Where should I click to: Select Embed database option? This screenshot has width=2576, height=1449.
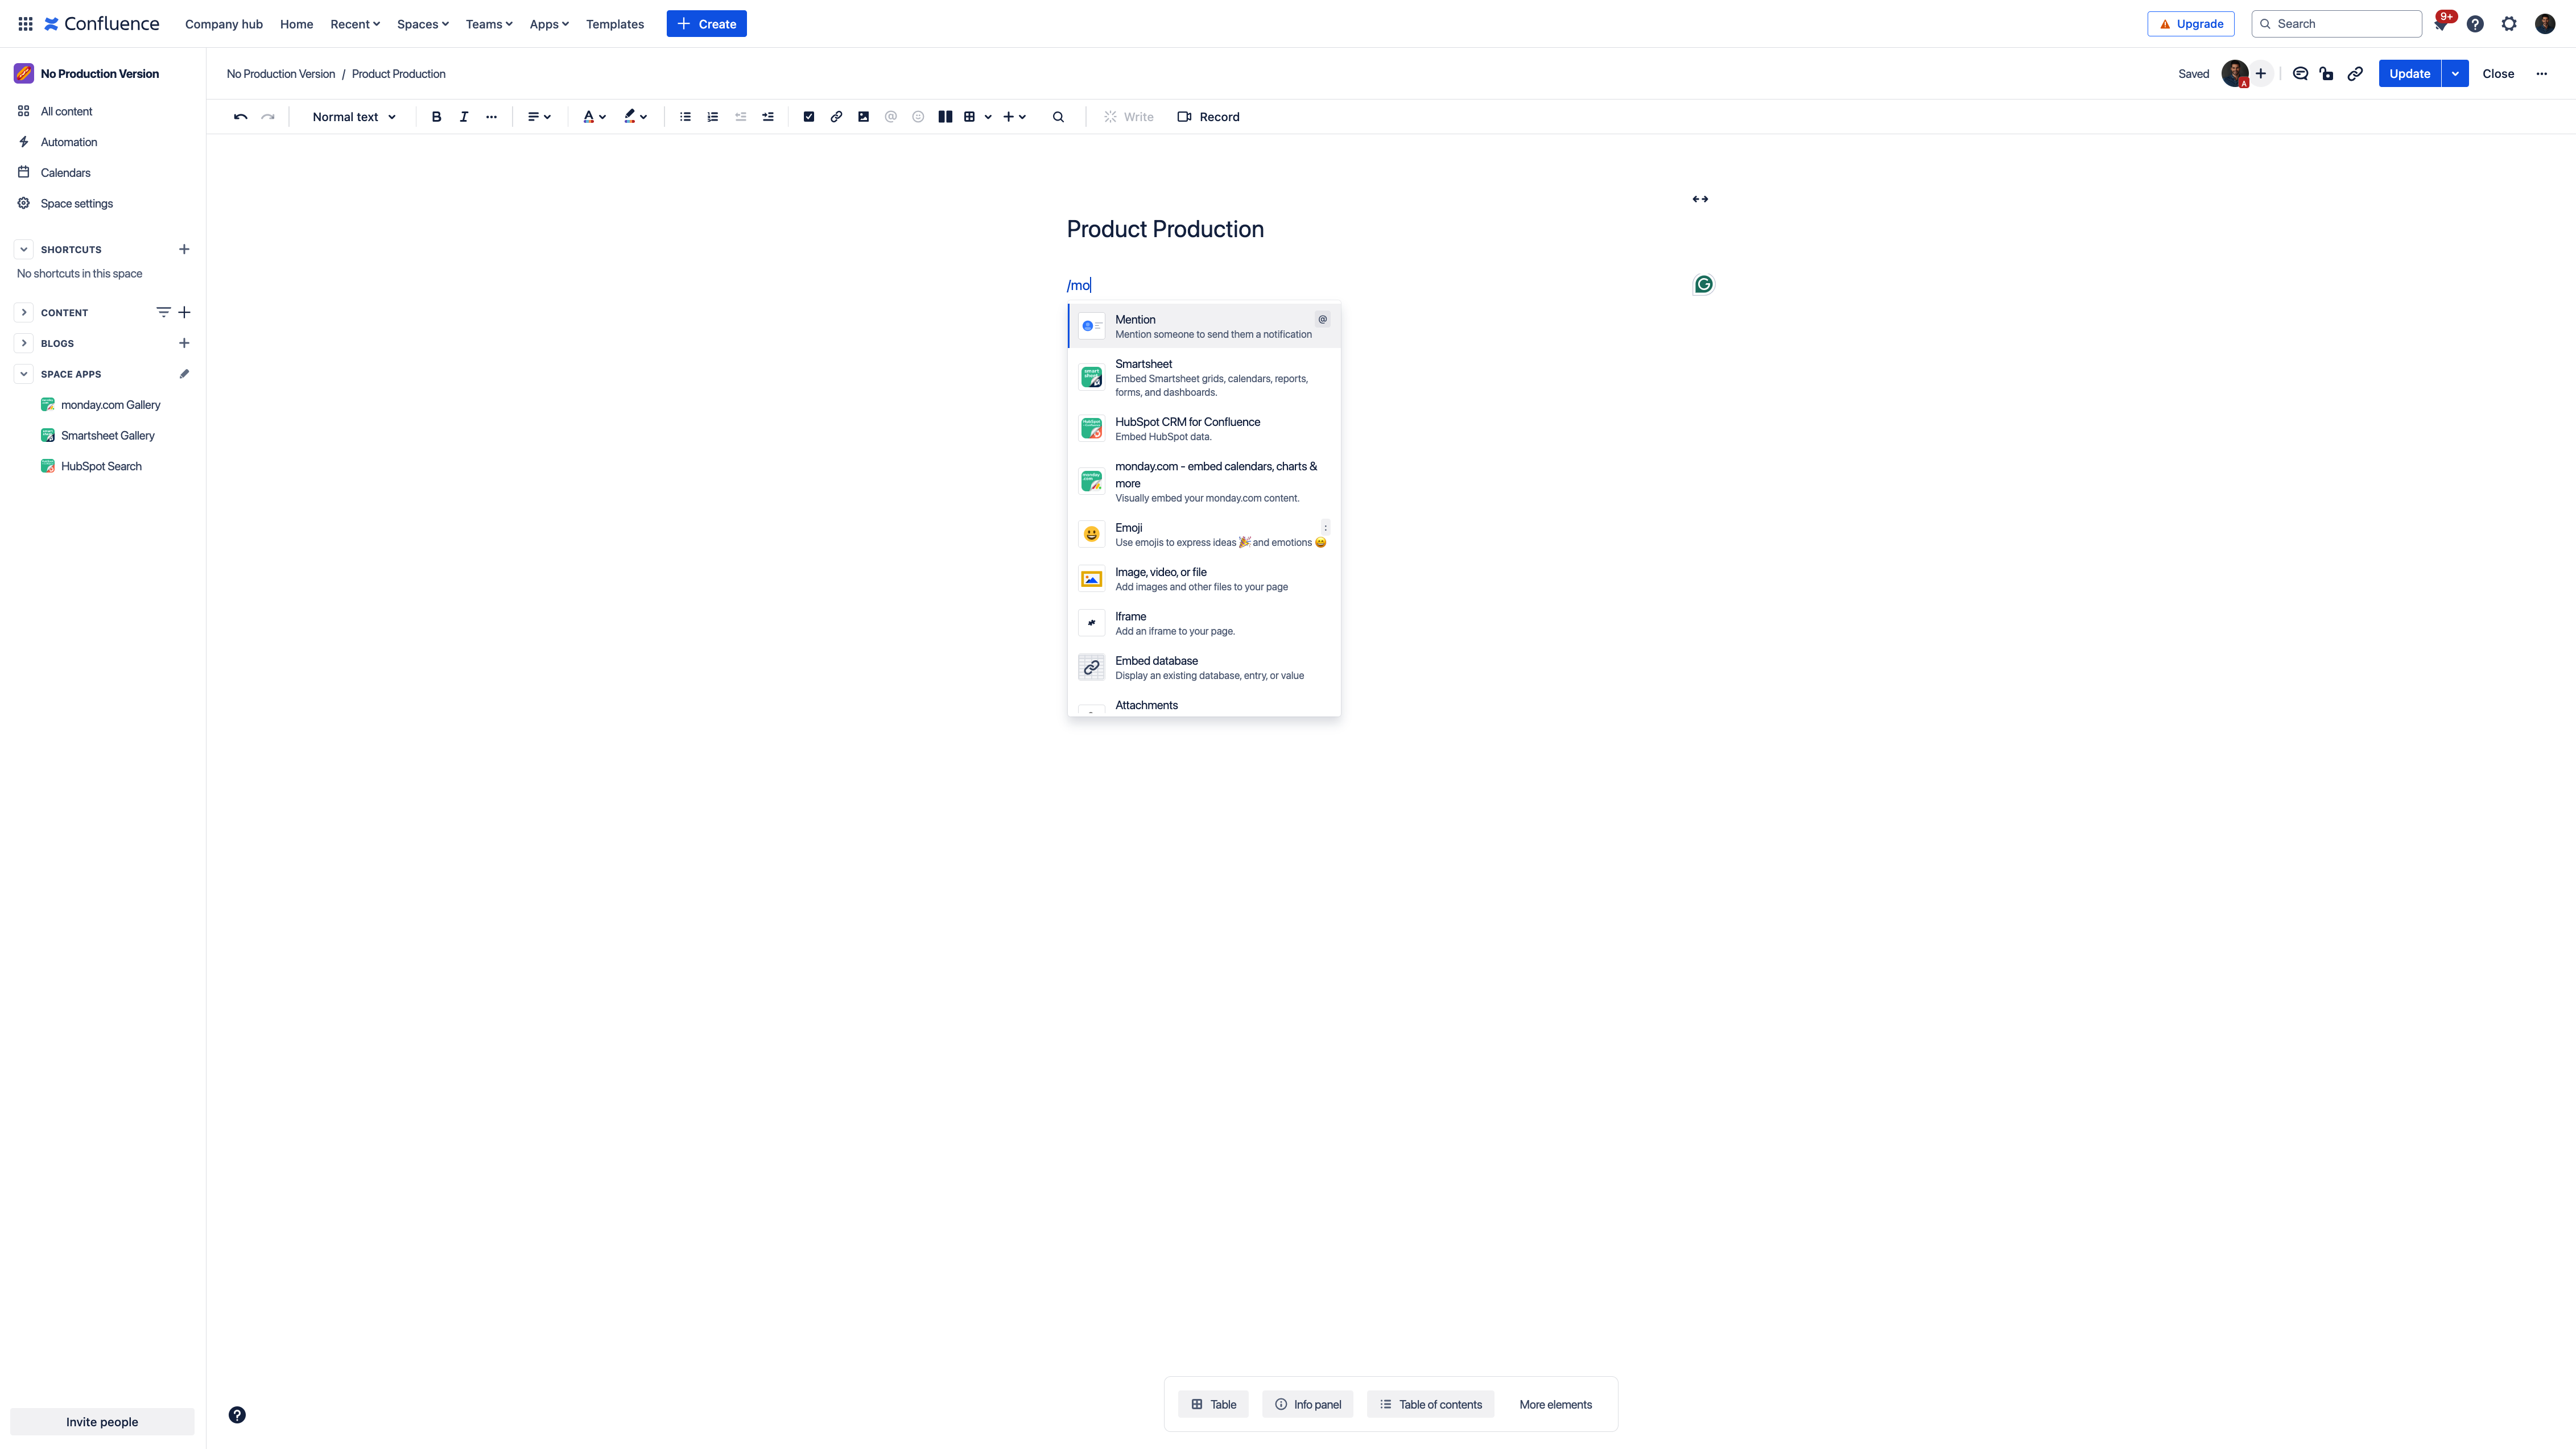1204,668
